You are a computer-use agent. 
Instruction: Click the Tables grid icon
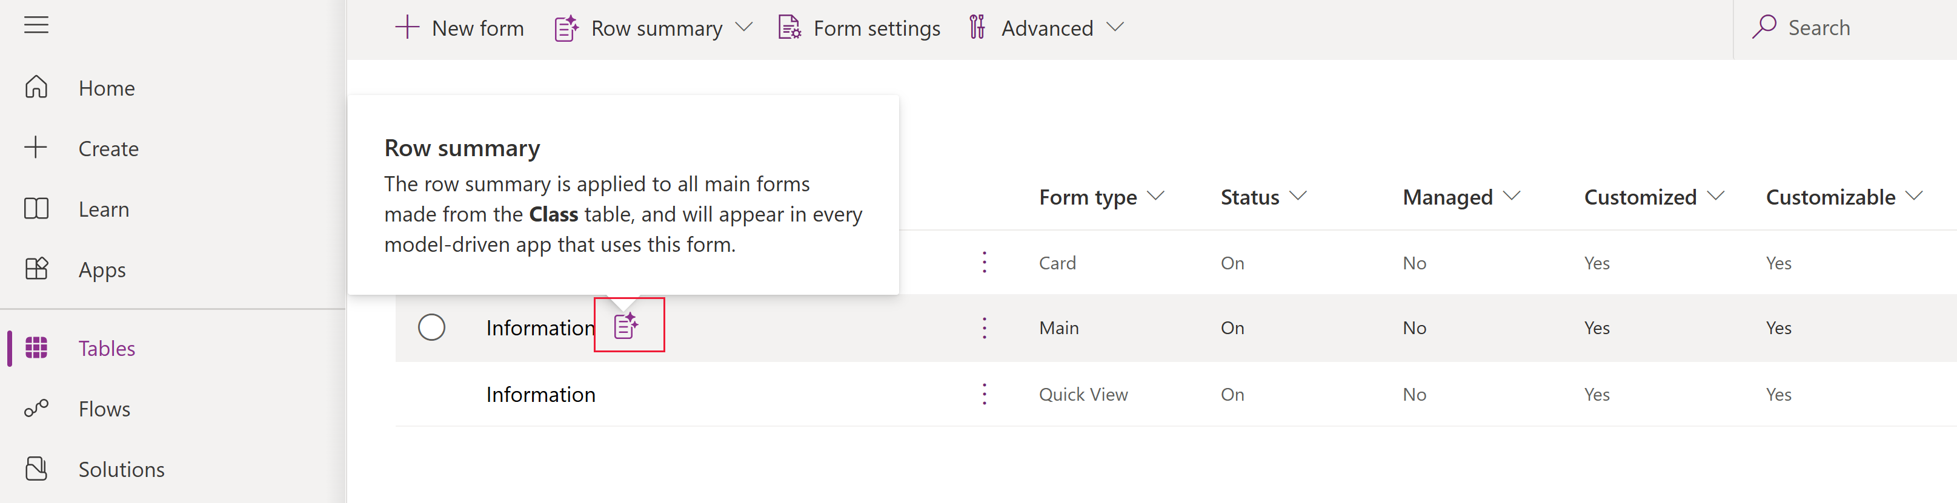[36, 347]
